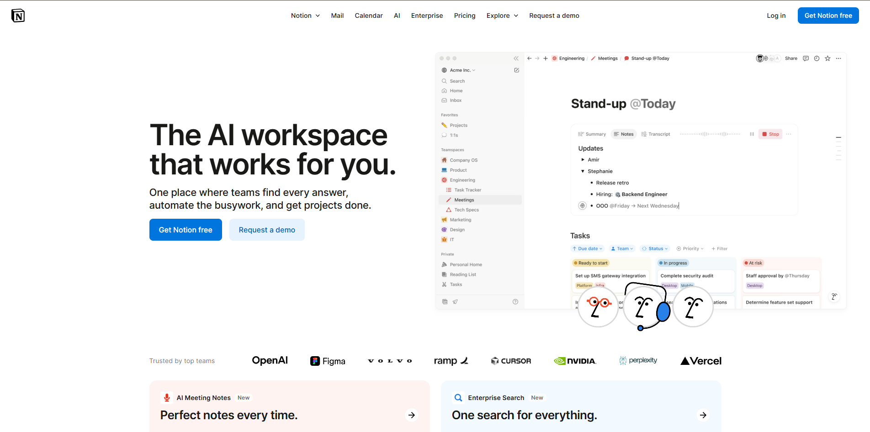Expand the Amir toggle item

click(583, 160)
